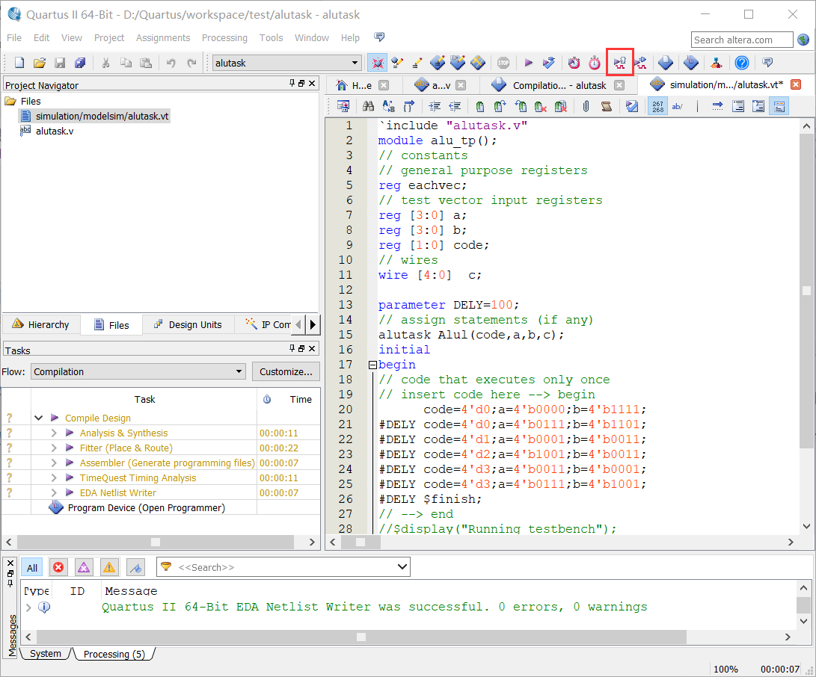Launch Gate Level Simulation toolbar icon
816x677 pixels.
[x=640, y=63]
